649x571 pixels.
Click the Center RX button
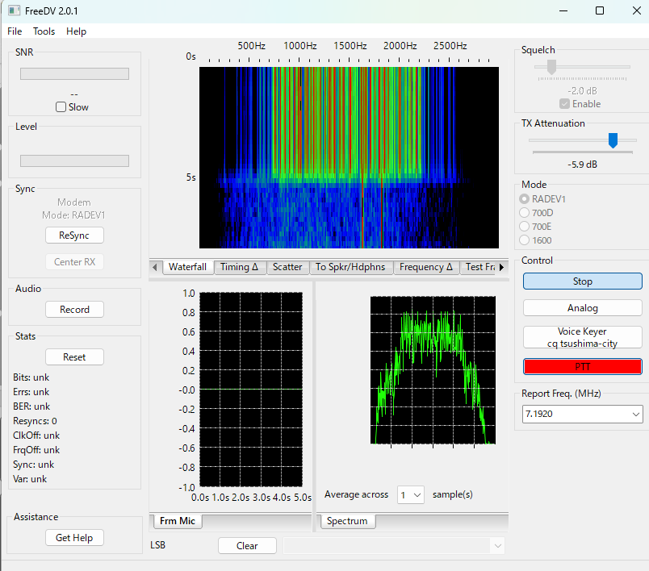pyautogui.click(x=74, y=262)
